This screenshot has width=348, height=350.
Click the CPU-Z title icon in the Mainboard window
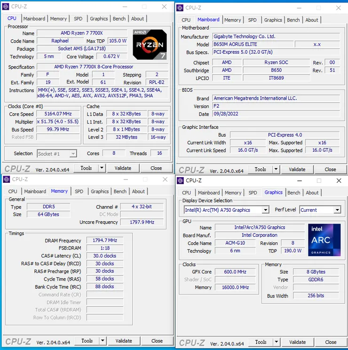click(x=180, y=8)
